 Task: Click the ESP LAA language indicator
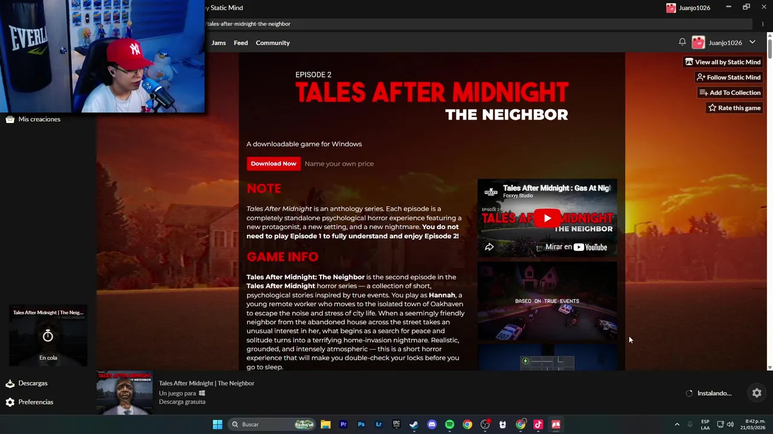705,424
